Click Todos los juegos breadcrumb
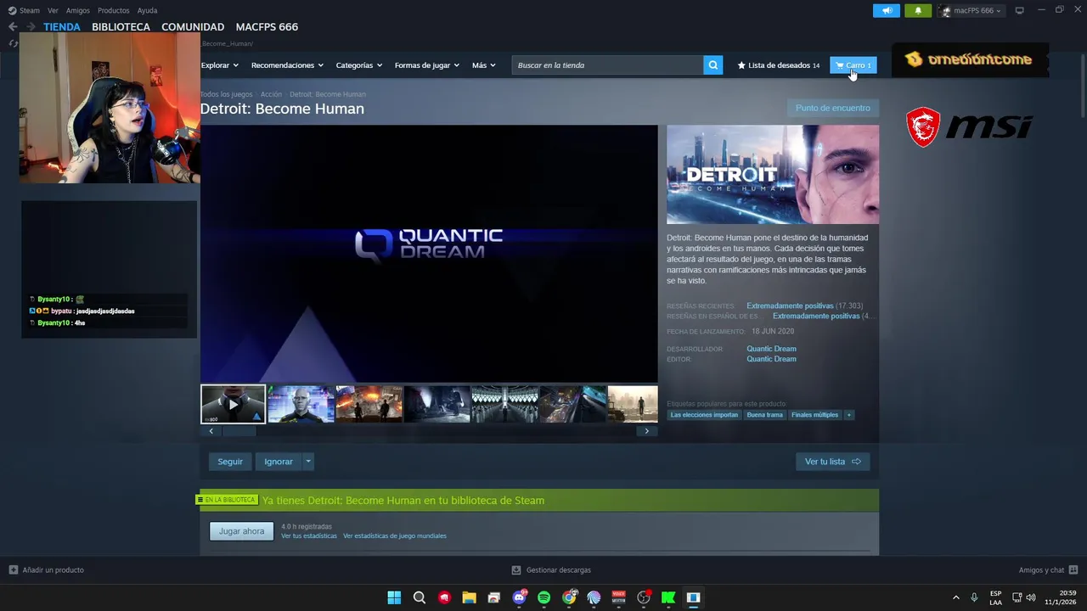The image size is (1087, 611). tap(226, 94)
